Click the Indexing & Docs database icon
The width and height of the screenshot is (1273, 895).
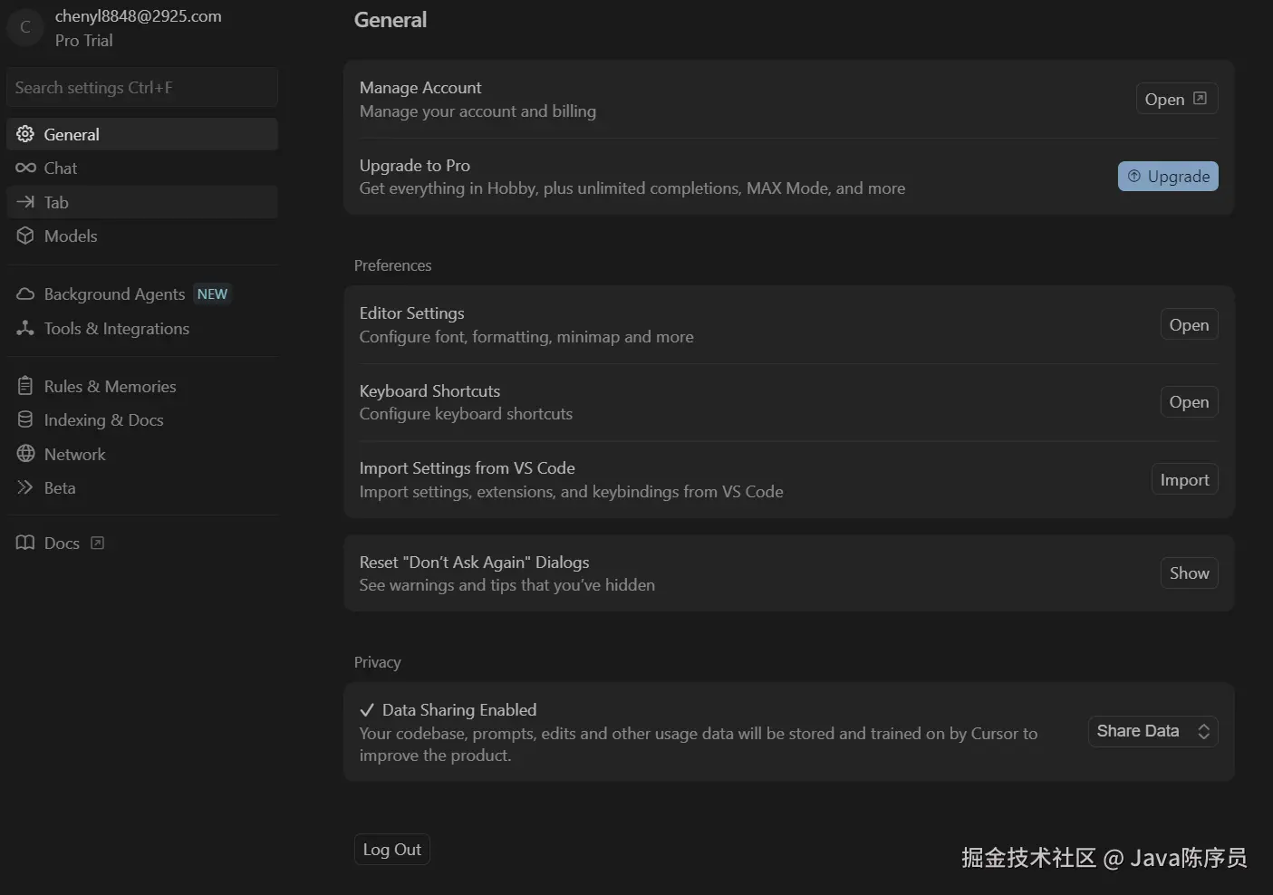[x=25, y=419]
